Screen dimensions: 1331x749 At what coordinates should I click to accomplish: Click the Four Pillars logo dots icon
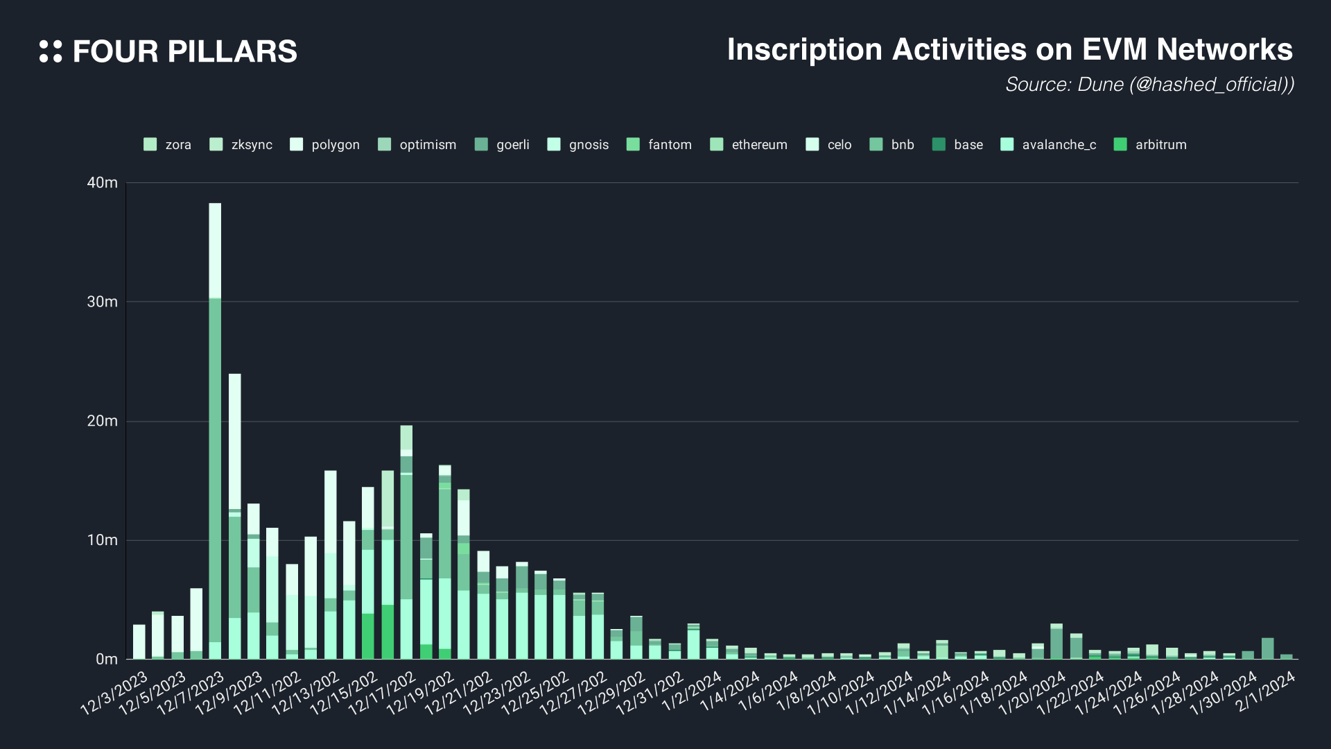coord(51,51)
